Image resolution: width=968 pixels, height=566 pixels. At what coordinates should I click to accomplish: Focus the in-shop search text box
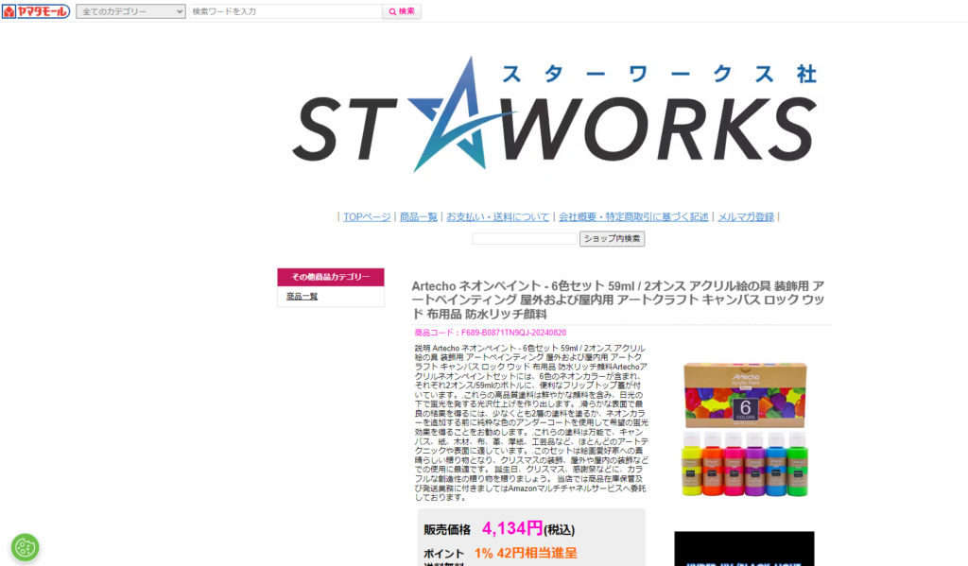tap(525, 238)
